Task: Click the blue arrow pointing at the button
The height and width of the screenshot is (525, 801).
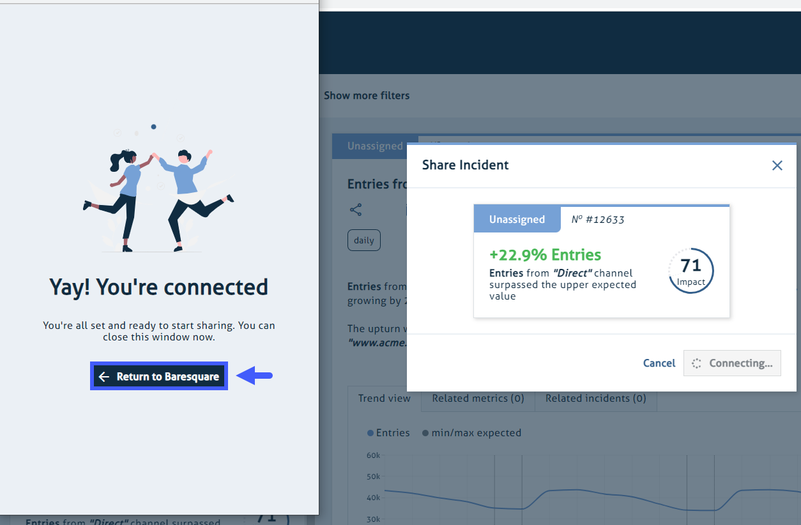Action: 255,376
